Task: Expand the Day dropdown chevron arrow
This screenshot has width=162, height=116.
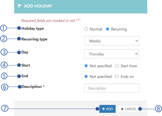Action: [x=137, y=54]
